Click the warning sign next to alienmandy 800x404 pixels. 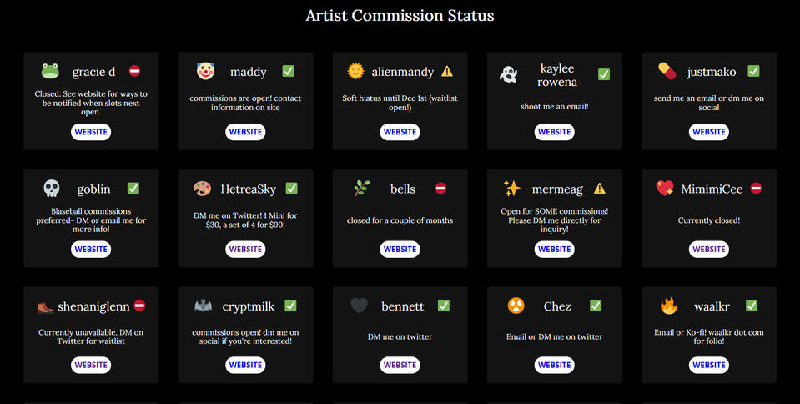pos(447,72)
